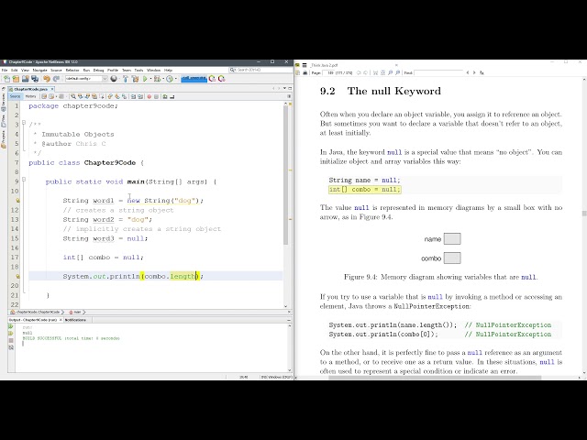Click the Build Project hammer icon
587x440 pixels.
(x=126, y=79)
